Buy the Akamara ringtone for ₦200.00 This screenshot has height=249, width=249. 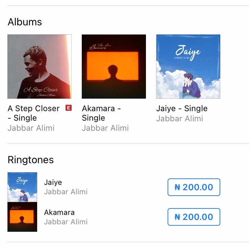(x=194, y=217)
